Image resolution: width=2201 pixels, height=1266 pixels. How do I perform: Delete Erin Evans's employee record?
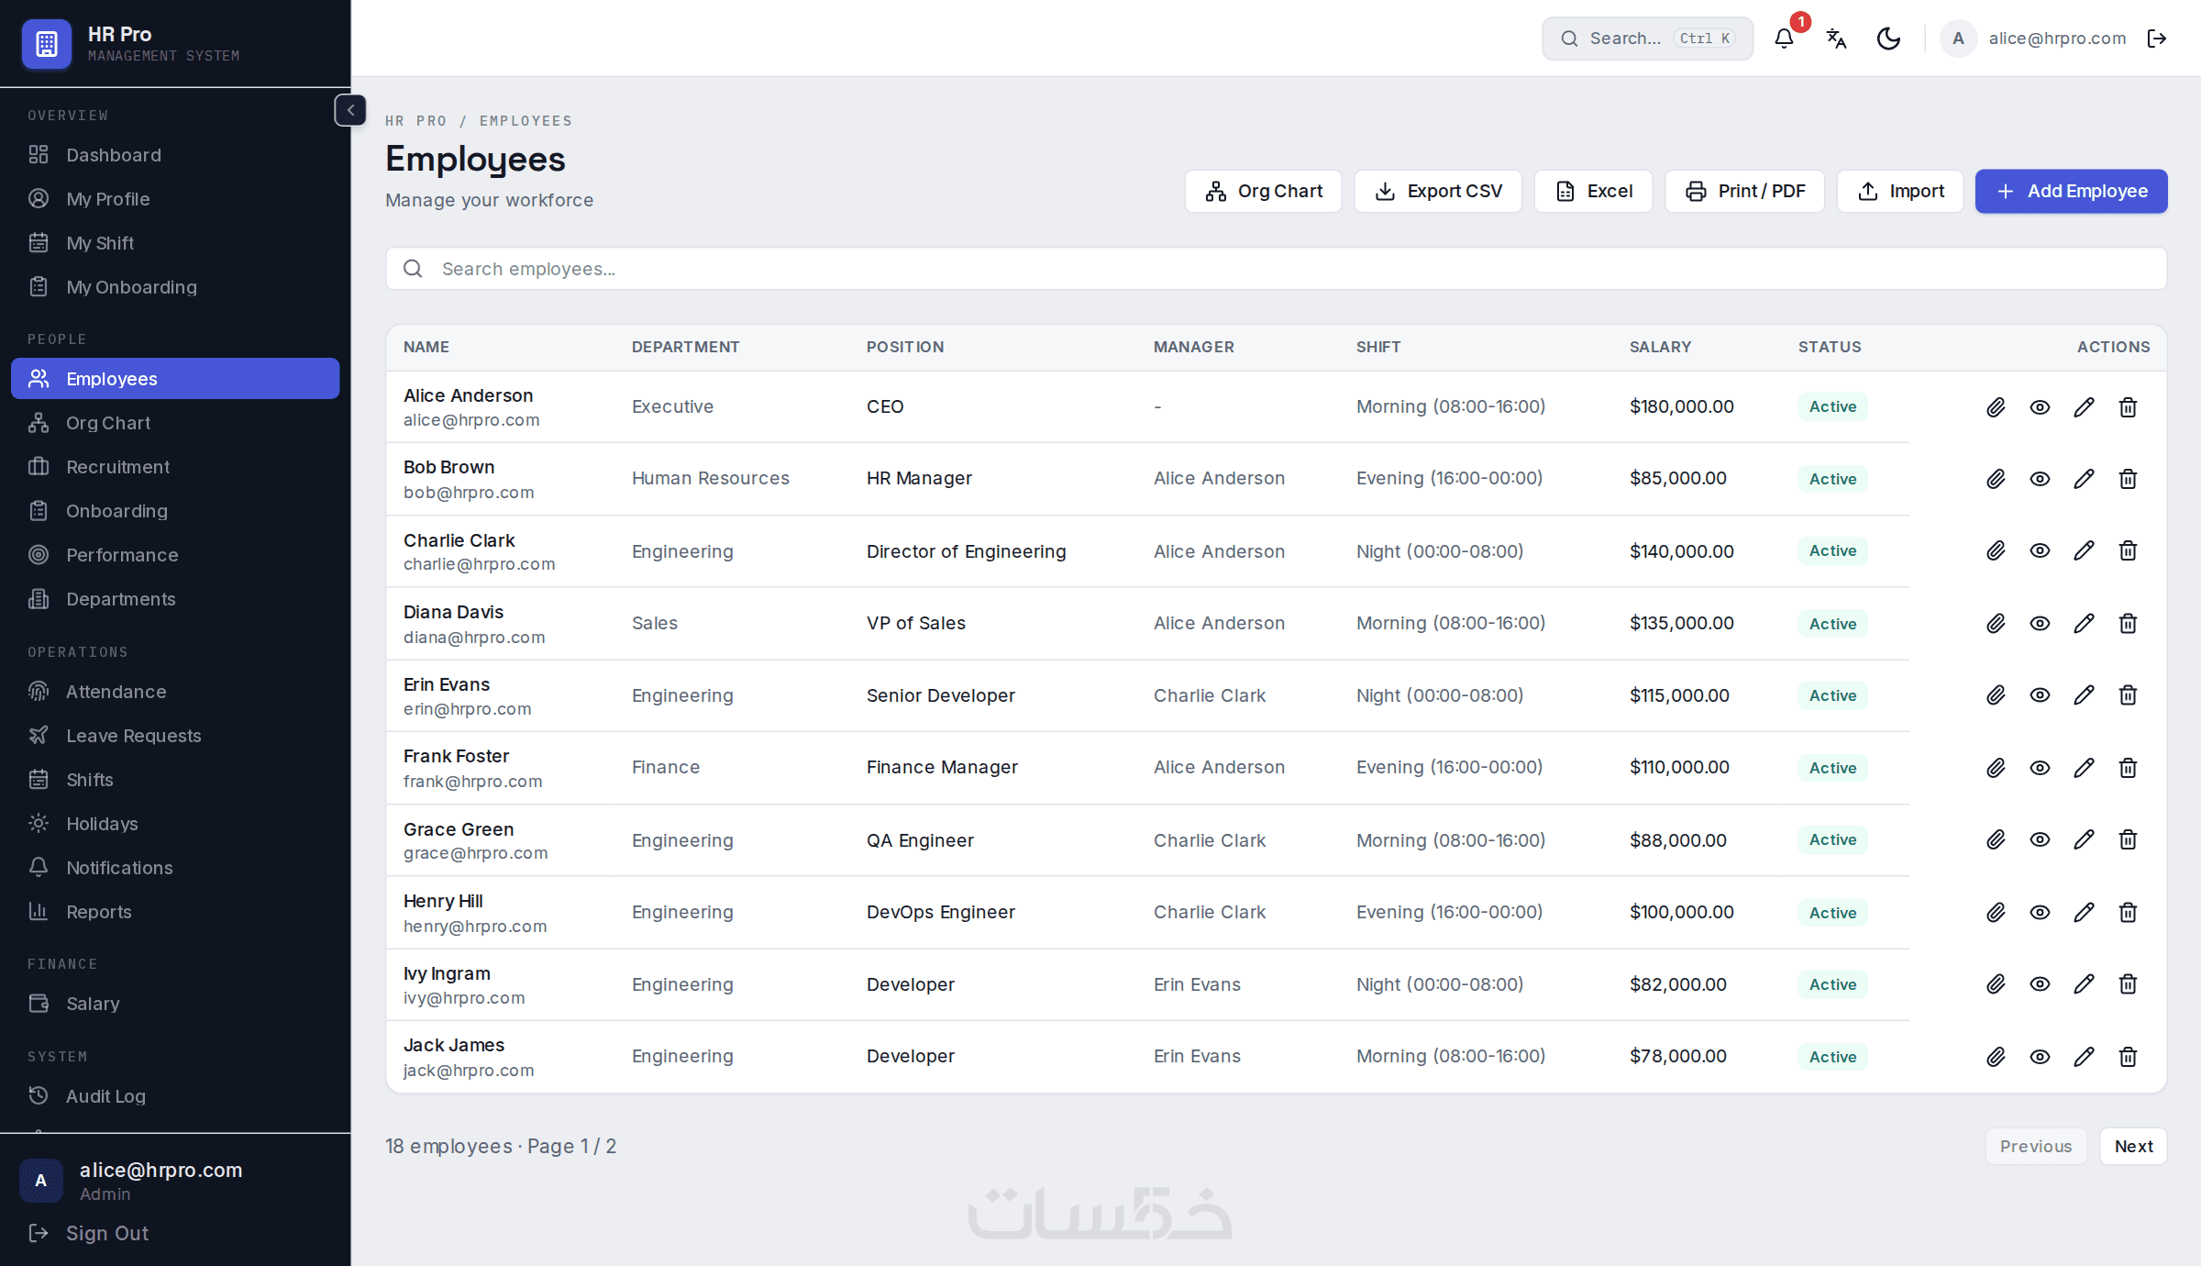(2128, 695)
